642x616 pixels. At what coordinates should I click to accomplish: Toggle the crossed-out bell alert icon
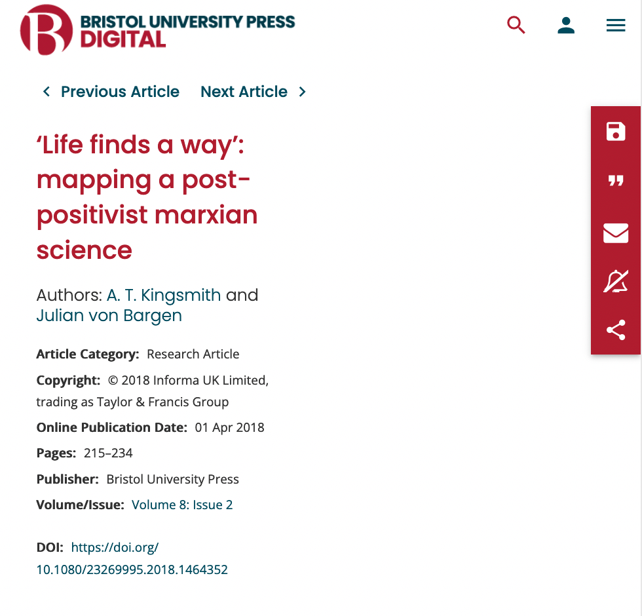(x=616, y=281)
